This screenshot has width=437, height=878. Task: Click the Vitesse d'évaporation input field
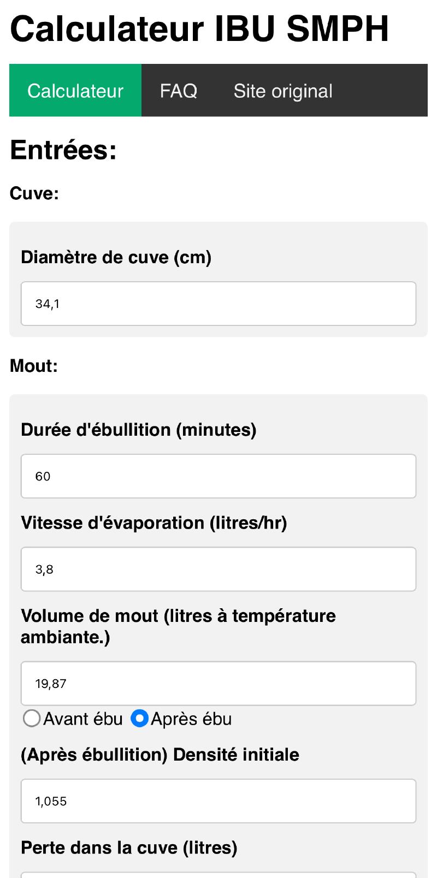(x=218, y=569)
